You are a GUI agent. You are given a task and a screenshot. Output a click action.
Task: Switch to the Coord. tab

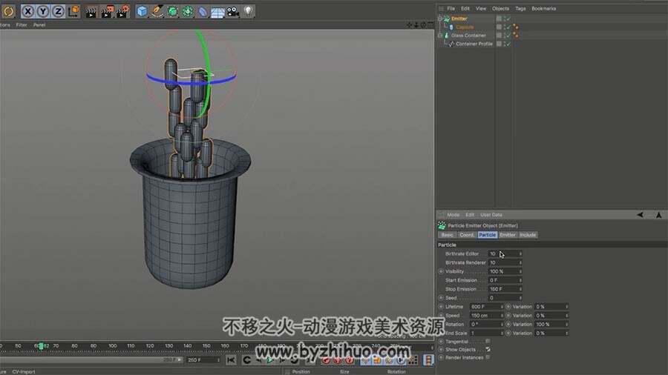pos(467,235)
